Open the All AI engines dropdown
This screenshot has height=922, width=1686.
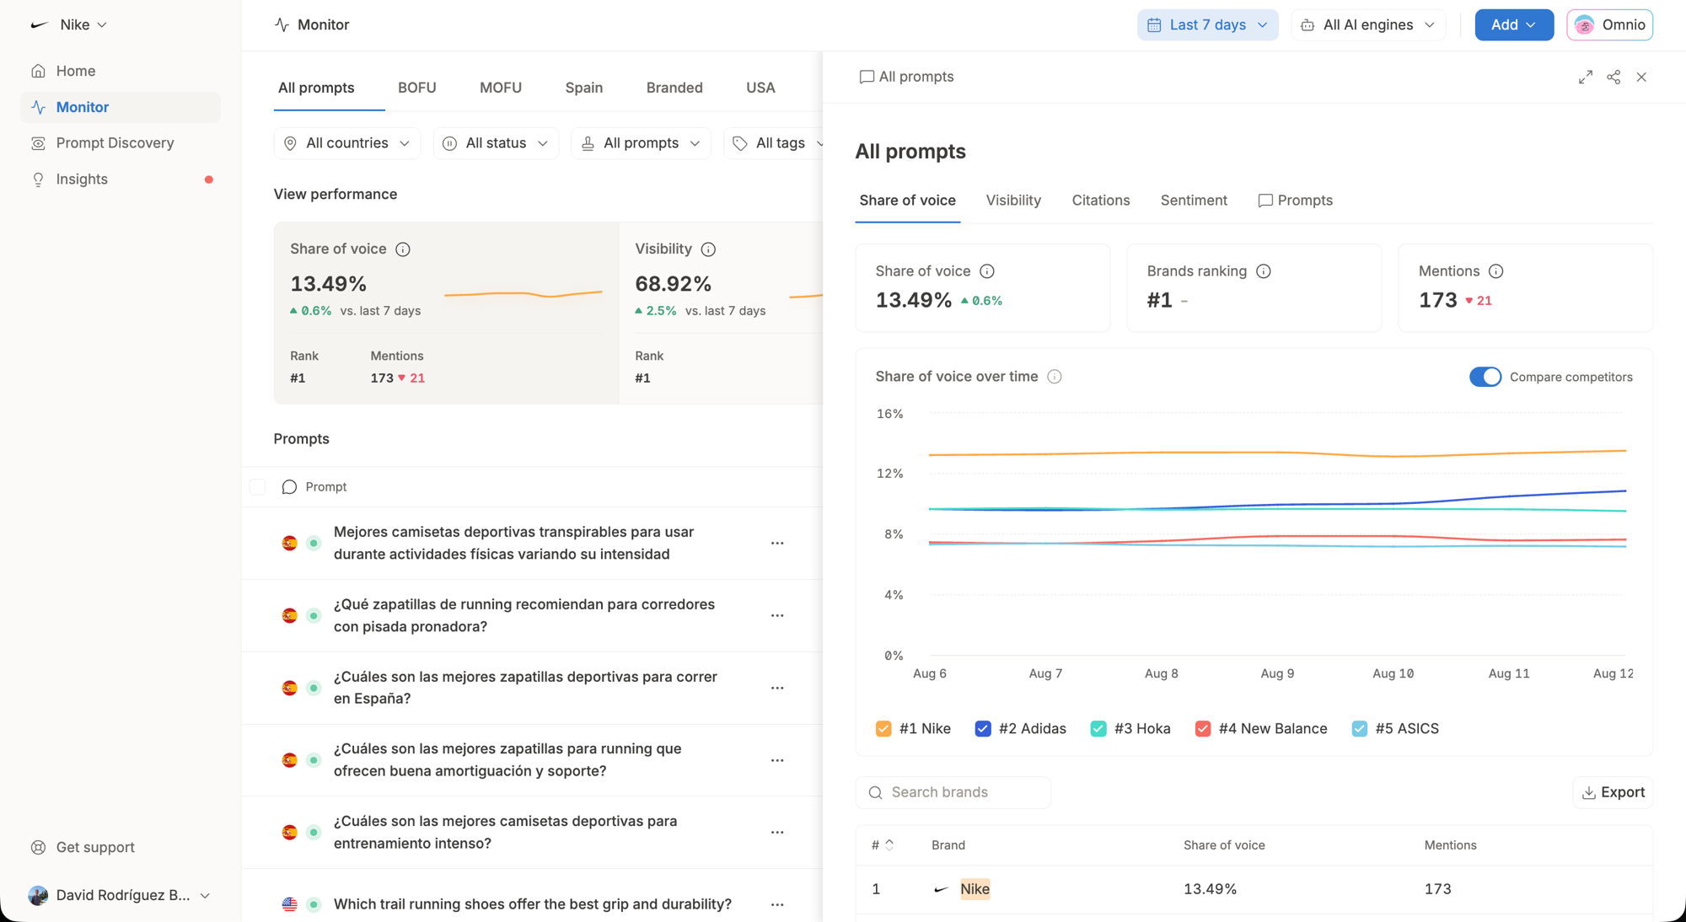point(1368,25)
